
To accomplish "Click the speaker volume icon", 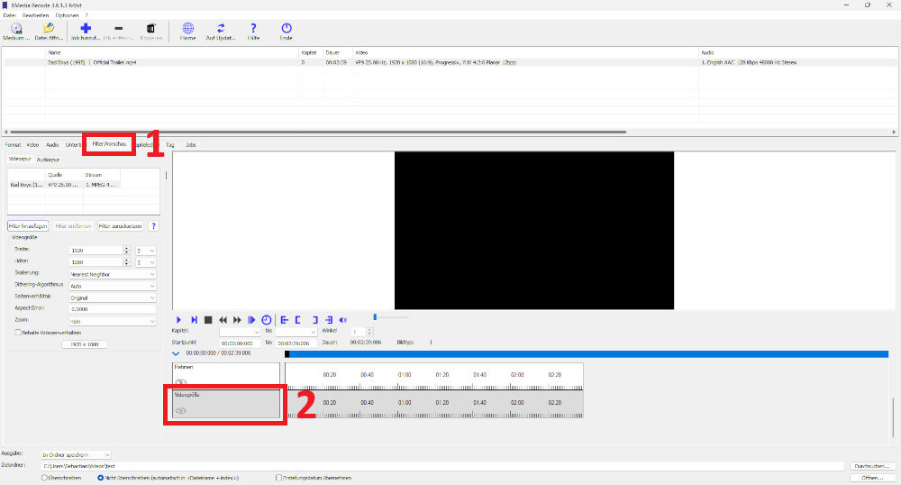I will [x=342, y=320].
